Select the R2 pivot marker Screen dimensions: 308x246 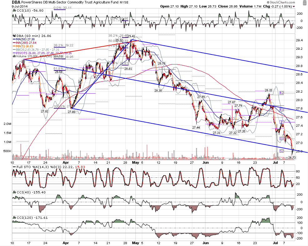tap(282, 93)
